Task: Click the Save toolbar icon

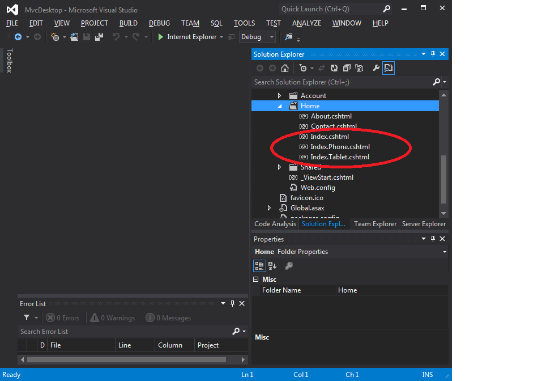Action: [x=87, y=37]
